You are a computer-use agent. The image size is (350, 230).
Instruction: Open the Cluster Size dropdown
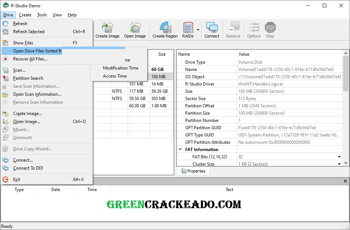[x=339, y=164]
